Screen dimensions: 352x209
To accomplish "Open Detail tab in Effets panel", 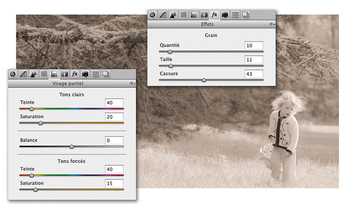I will point(173,15).
